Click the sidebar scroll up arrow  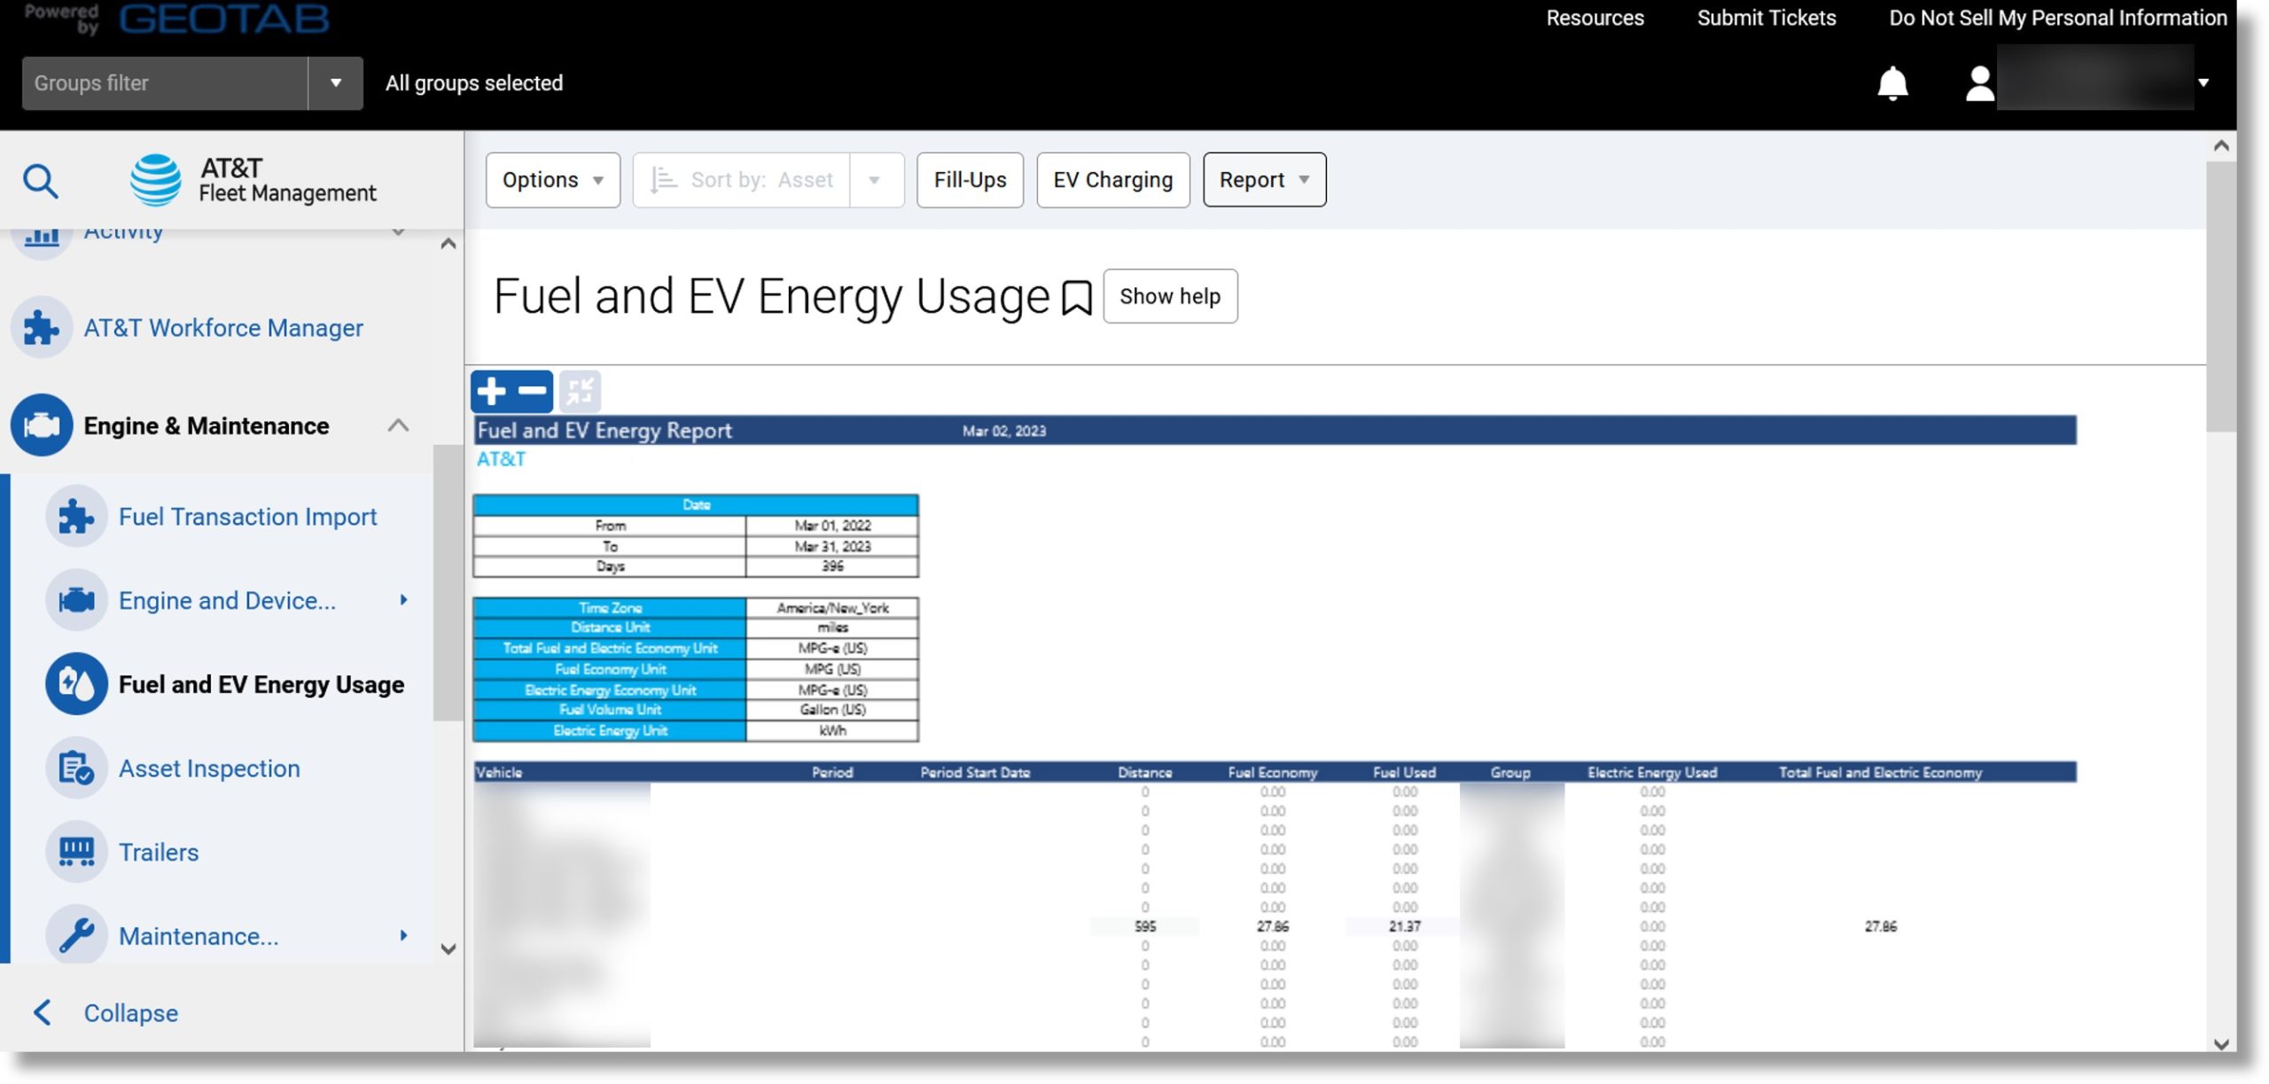click(x=448, y=243)
